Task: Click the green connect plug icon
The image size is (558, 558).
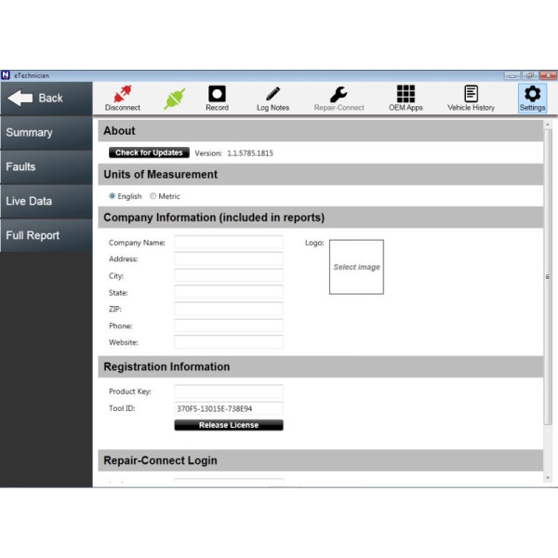Action: (175, 98)
